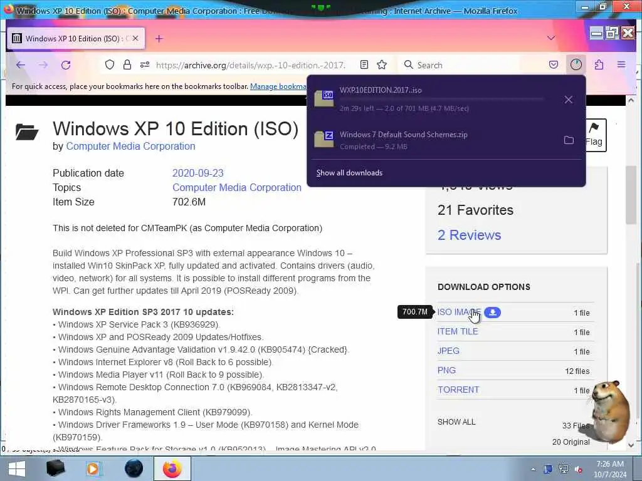Open the shield tracking protection icon
This screenshot has height=481, width=642.
point(109,65)
